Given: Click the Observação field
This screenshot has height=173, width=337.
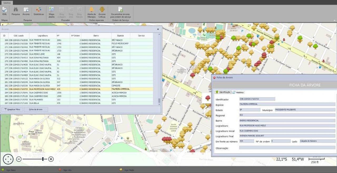Looking at the screenshot, I should (287, 148).
